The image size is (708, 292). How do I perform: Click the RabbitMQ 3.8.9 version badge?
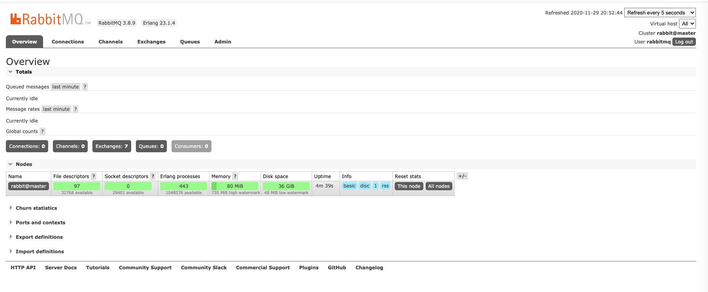pos(117,23)
